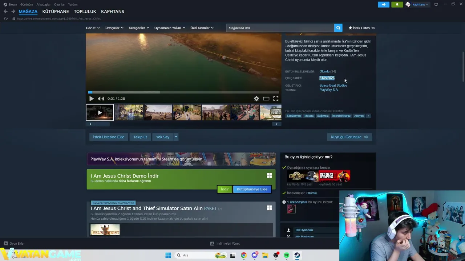Open Steam notifications bell button
The width and height of the screenshot is (465, 261).
pos(397,4)
